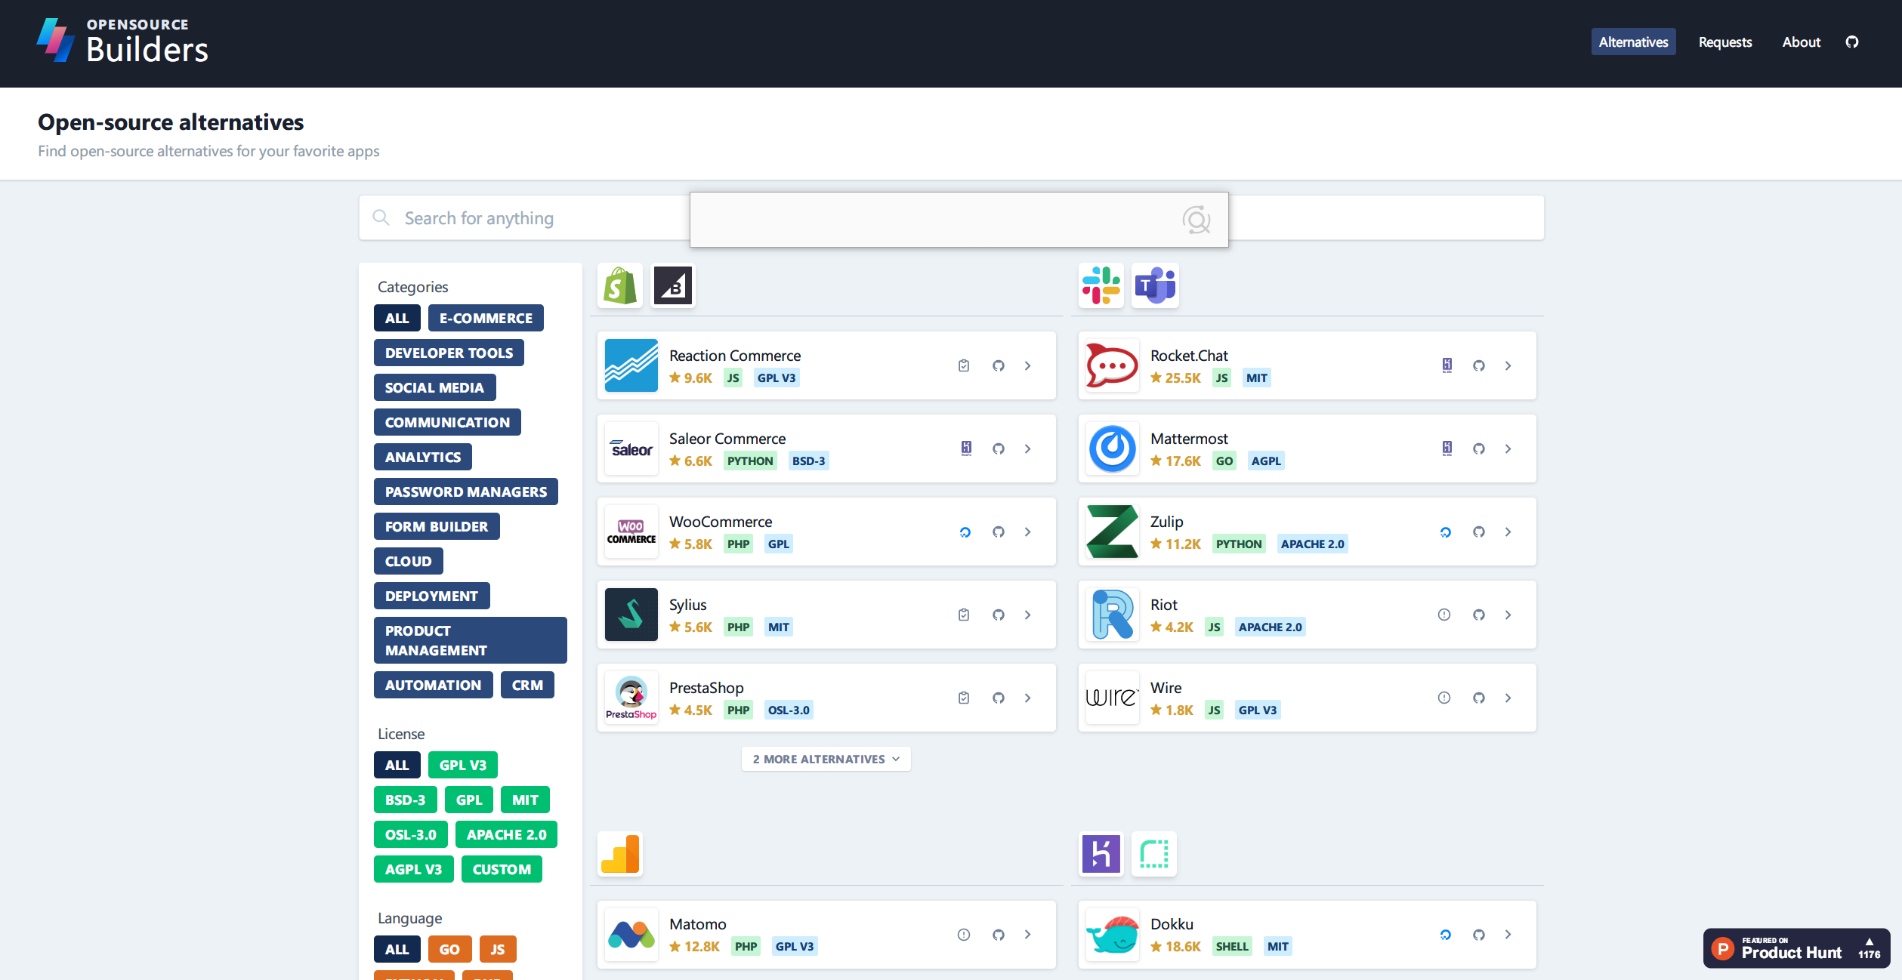Click the Heroku logo icon above Dokku
The width and height of the screenshot is (1902, 980).
tap(1101, 855)
